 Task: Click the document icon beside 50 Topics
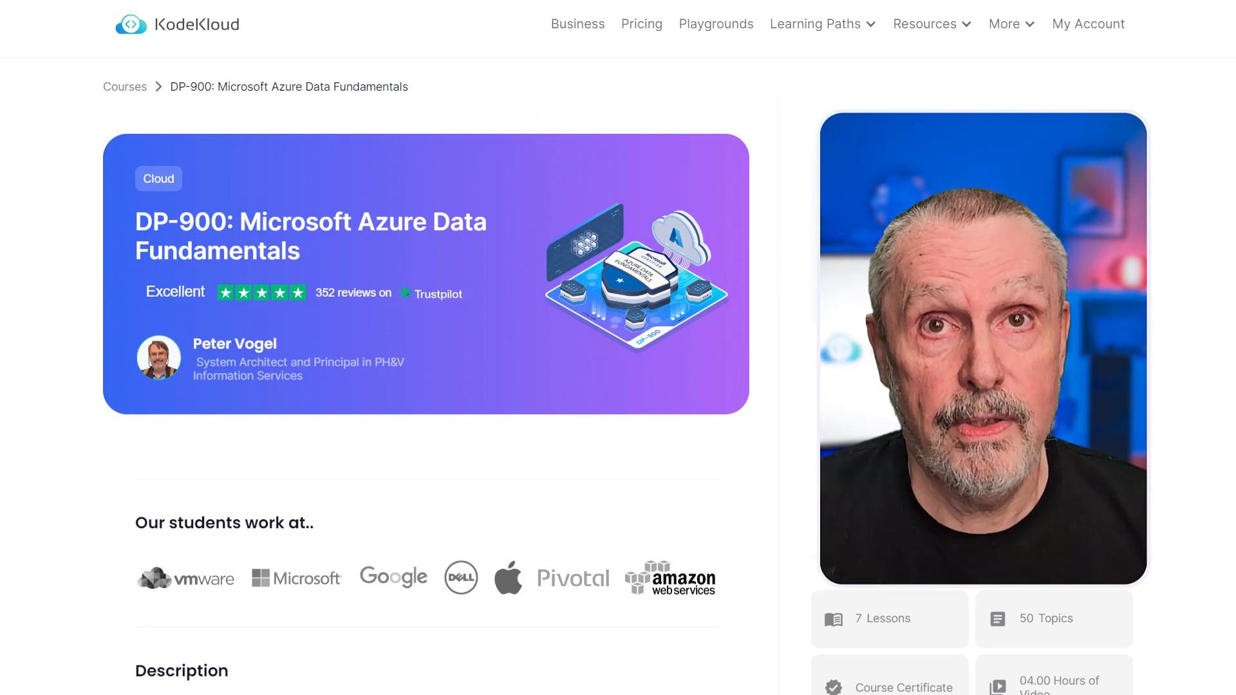[998, 619]
